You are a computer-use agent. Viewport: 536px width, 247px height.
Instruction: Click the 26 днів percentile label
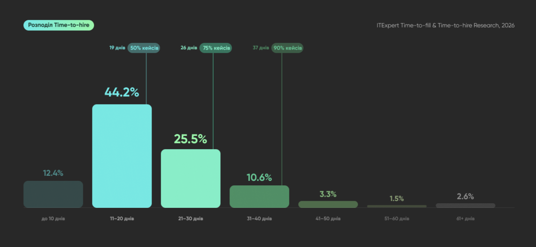[x=189, y=48]
